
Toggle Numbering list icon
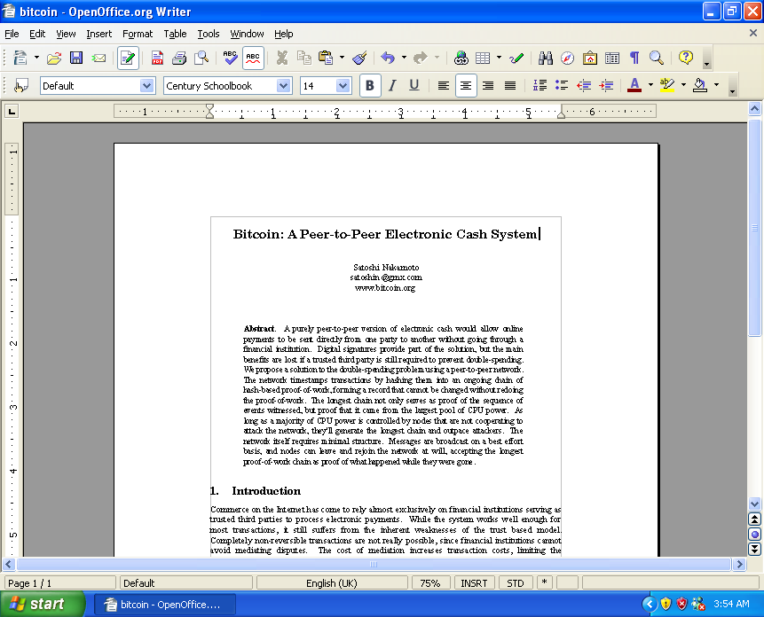540,86
